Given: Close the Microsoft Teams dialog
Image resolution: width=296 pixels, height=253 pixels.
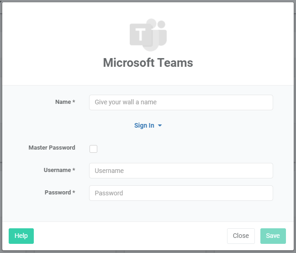Looking at the screenshot, I should pyautogui.click(x=241, y=236).
